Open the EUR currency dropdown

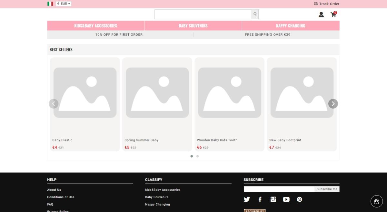(63, 4)
